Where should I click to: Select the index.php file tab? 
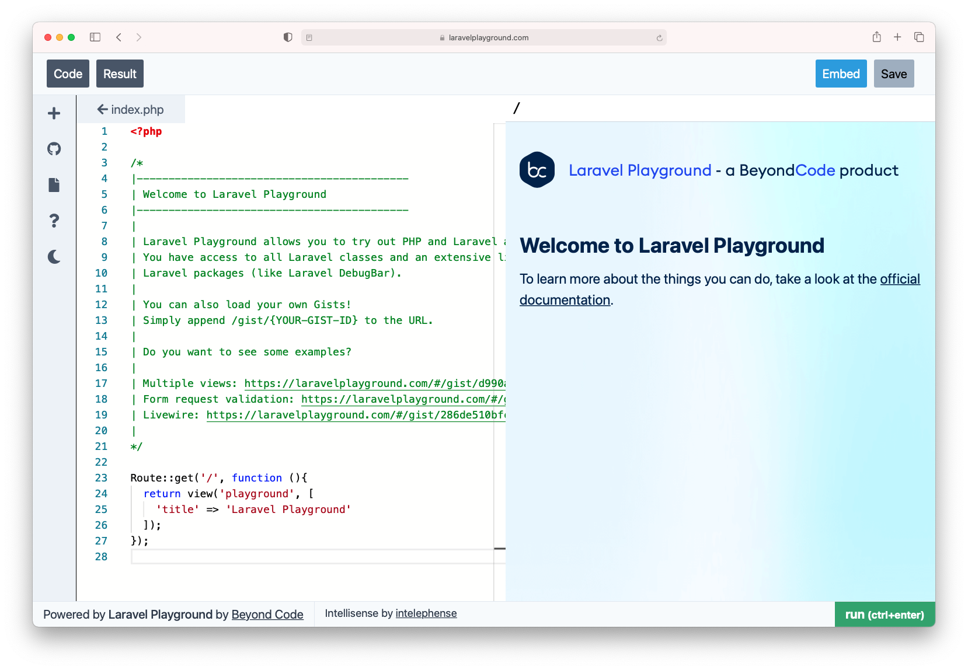coord(131,110)
